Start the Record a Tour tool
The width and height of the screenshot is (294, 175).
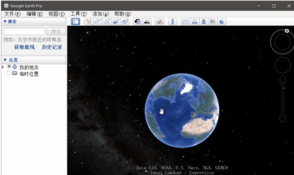point(125,21)
